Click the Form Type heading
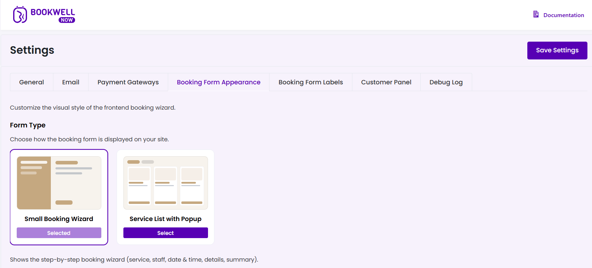The width and height of the screenshot is (592, 268). [x=28, y=125]
